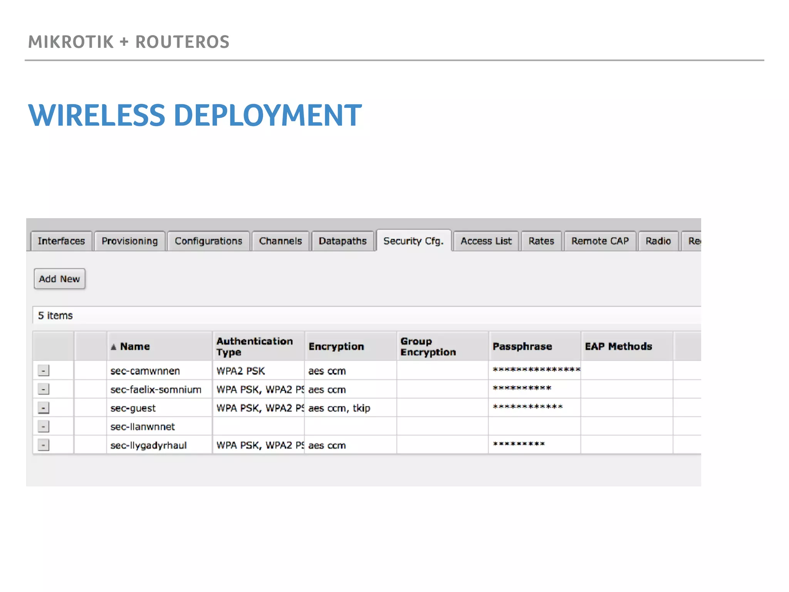Click the EAP Methods column header
This screenshot has width=789, height=592.
tap(627, 346)
